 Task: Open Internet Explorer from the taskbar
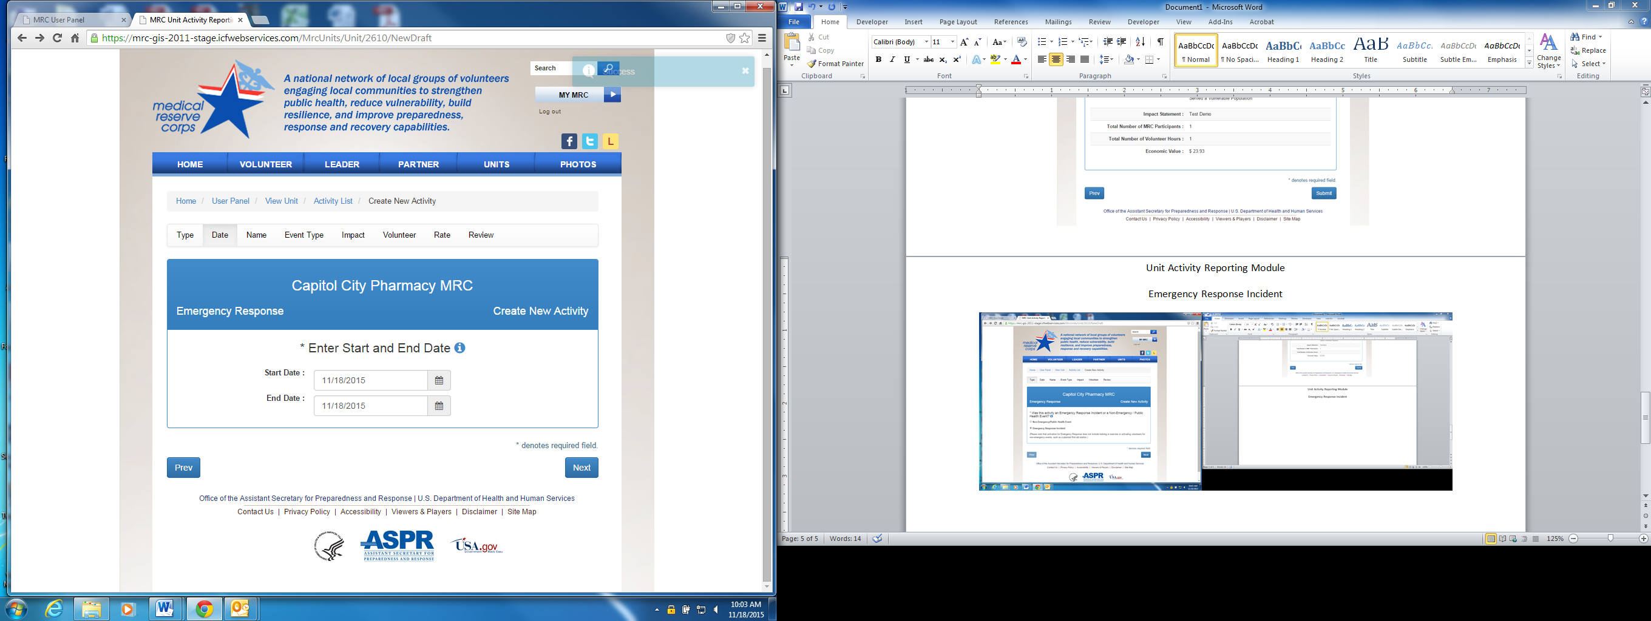(x=55, y=609)
